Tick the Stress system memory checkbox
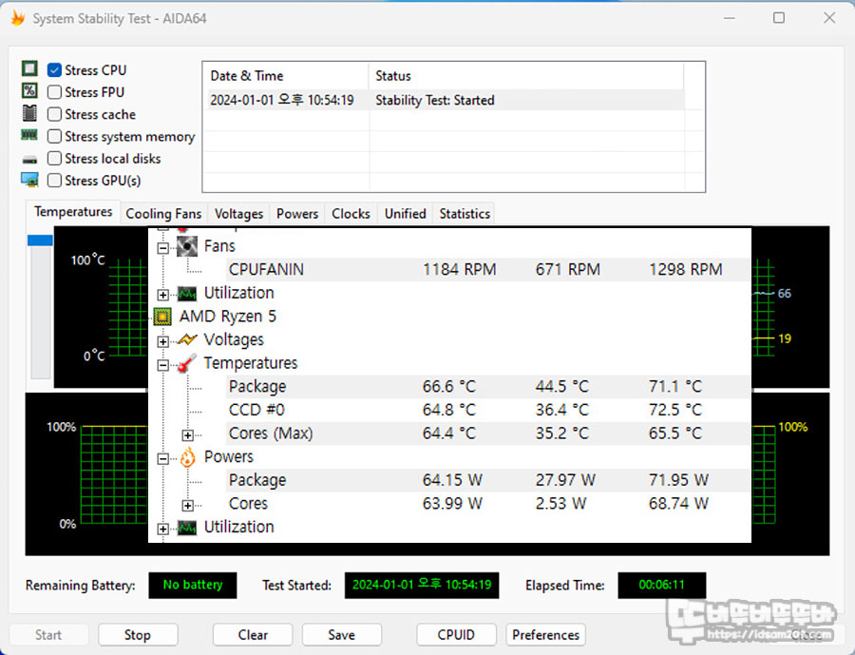 pyautogui.click(x=54, y=136)
